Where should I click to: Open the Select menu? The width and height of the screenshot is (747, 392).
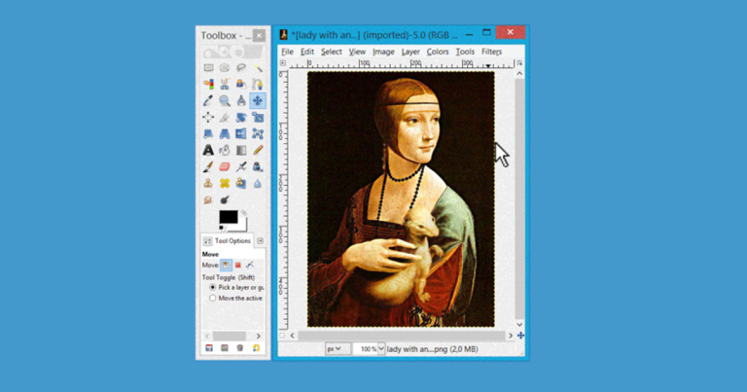pos(331,52)
